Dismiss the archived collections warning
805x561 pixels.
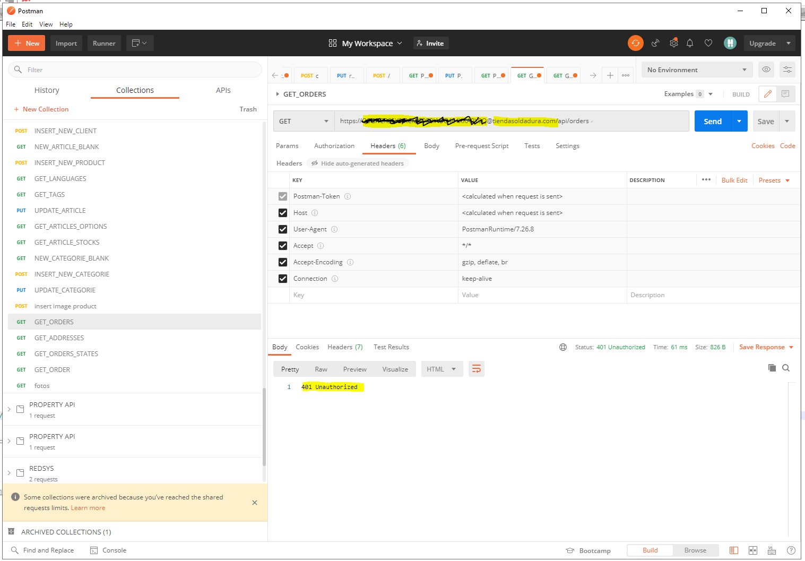pos(255,503)
